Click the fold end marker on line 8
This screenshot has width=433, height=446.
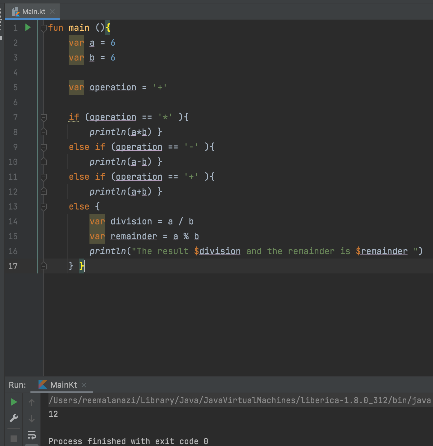point(43,132)
